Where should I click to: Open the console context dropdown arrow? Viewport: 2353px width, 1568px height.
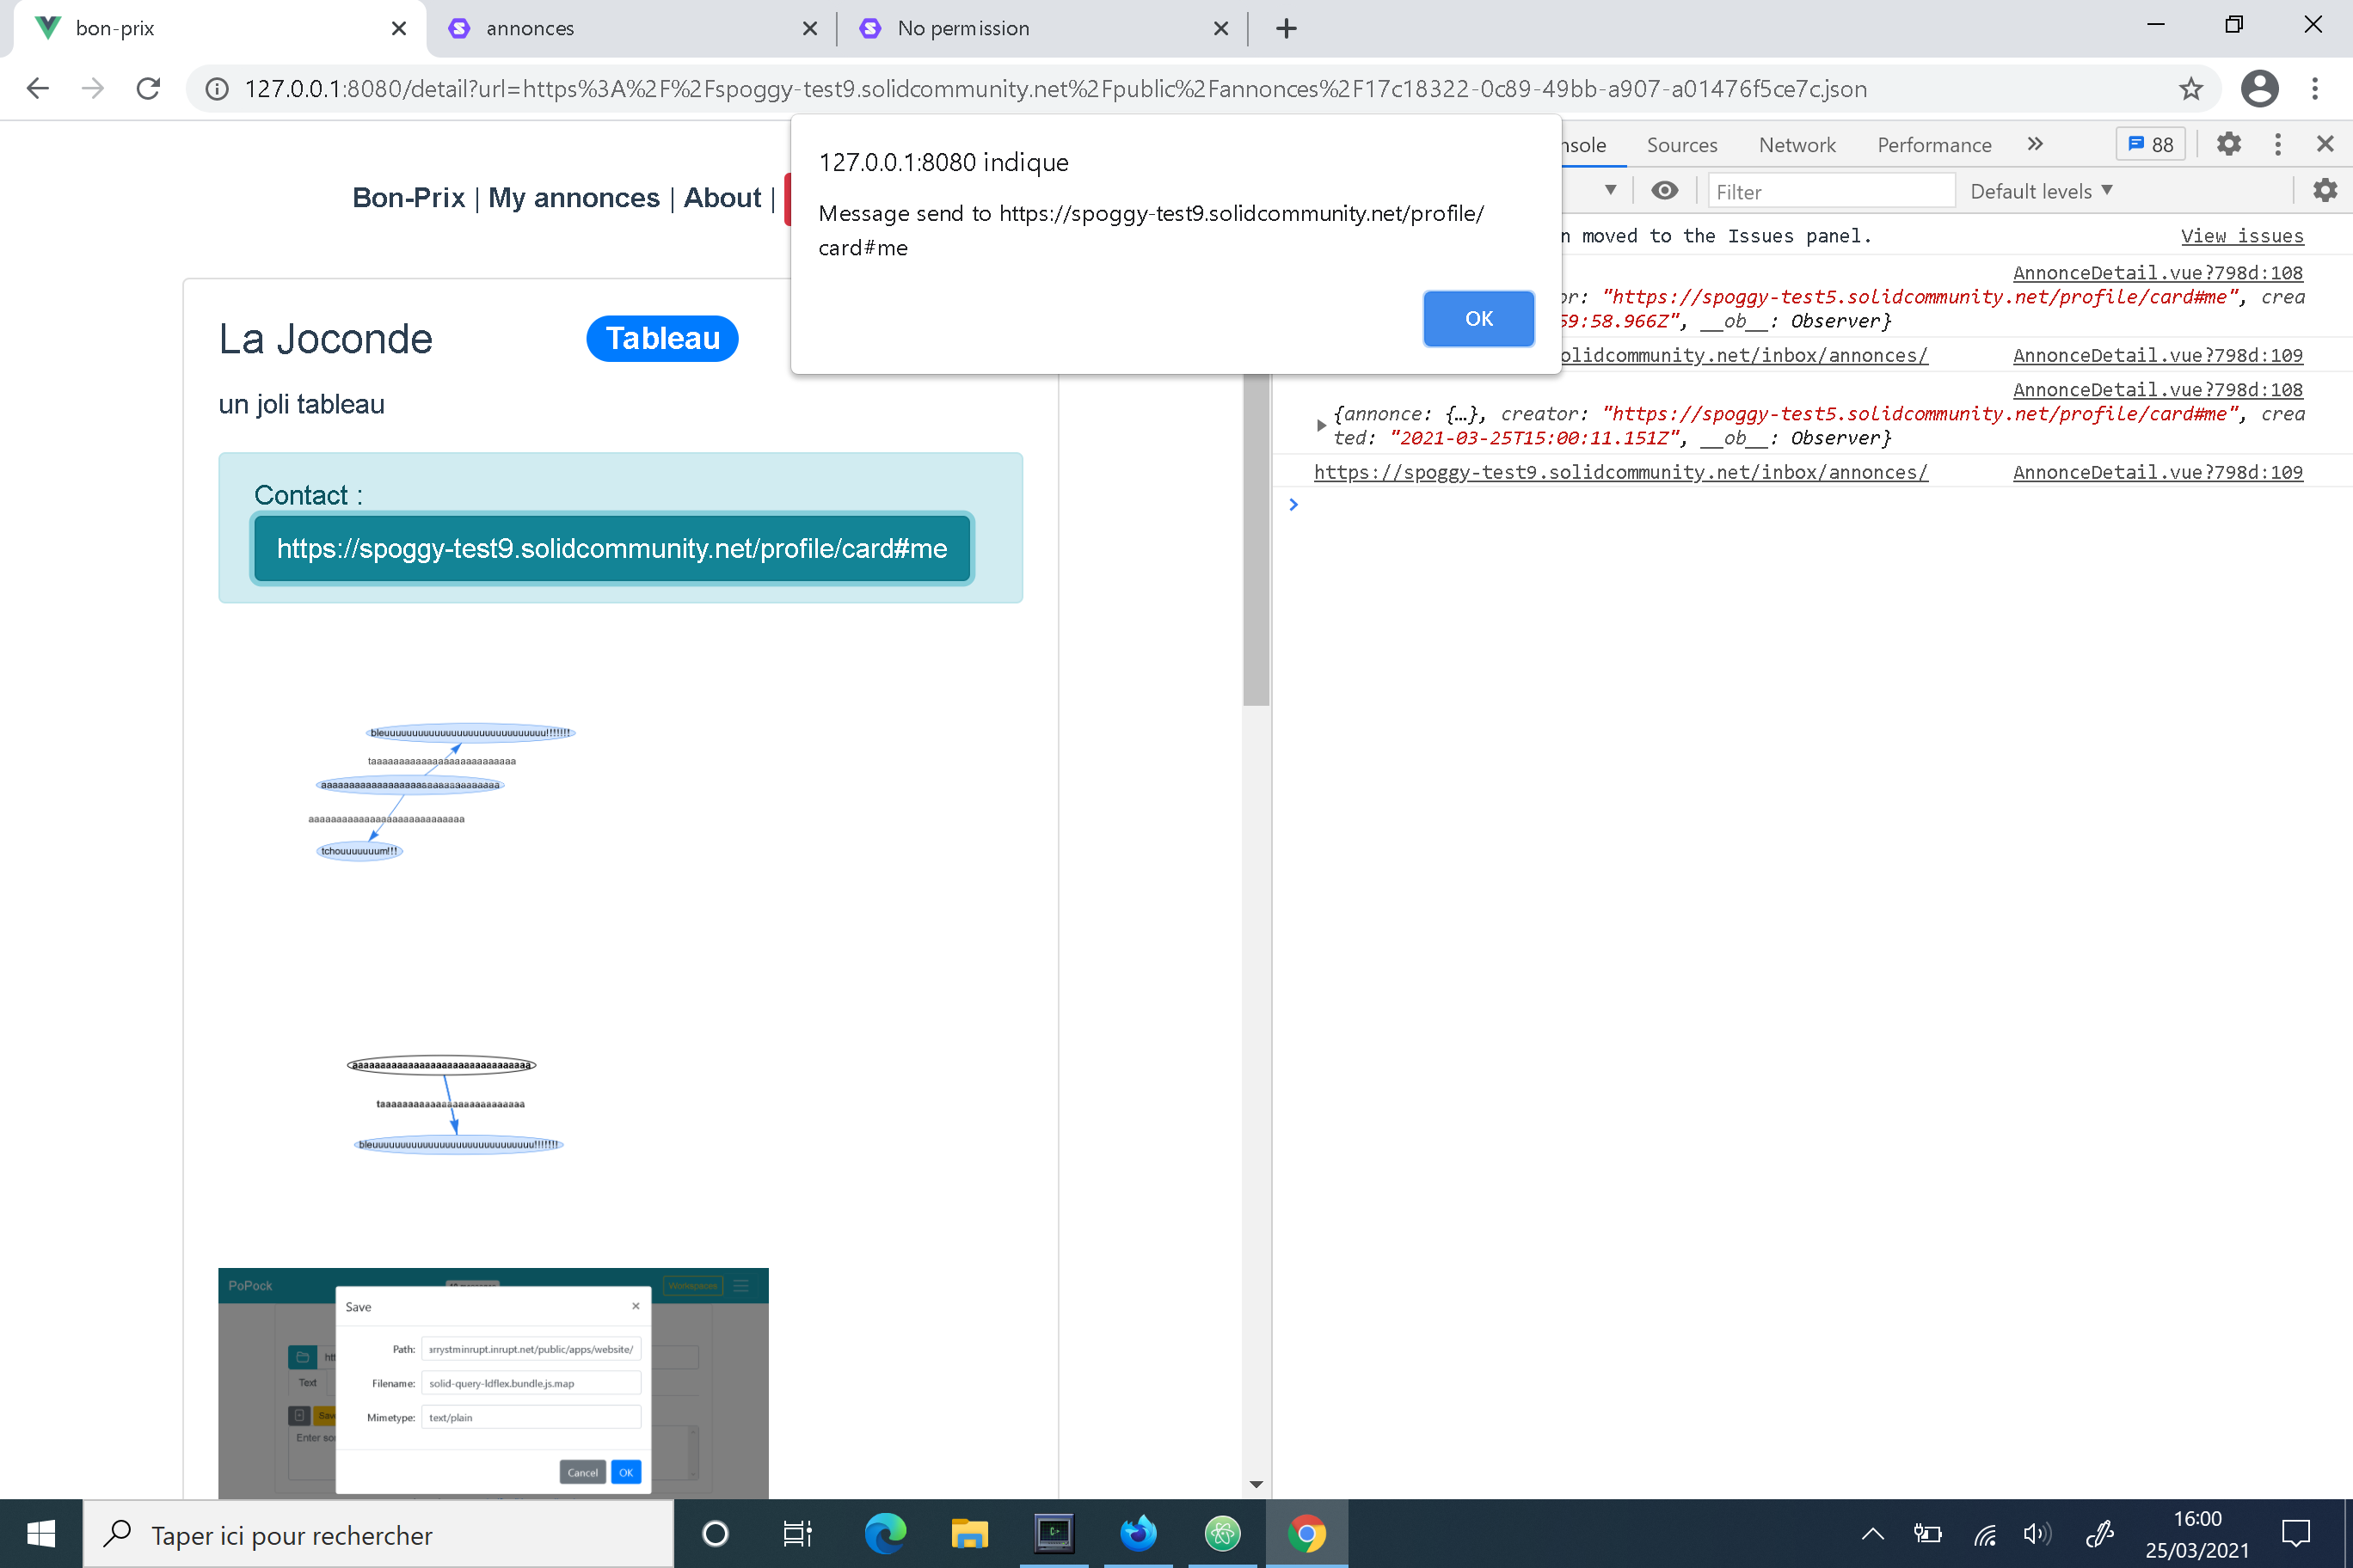[1612, 190]
